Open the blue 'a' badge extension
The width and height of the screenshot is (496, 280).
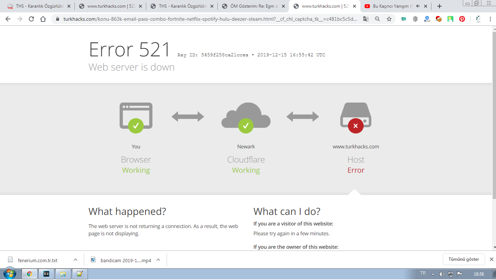[x=427, y=19]
